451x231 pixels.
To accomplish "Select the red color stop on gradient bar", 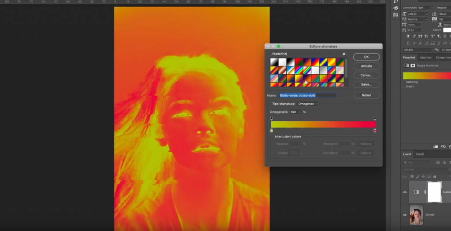I will coord(375,131).
